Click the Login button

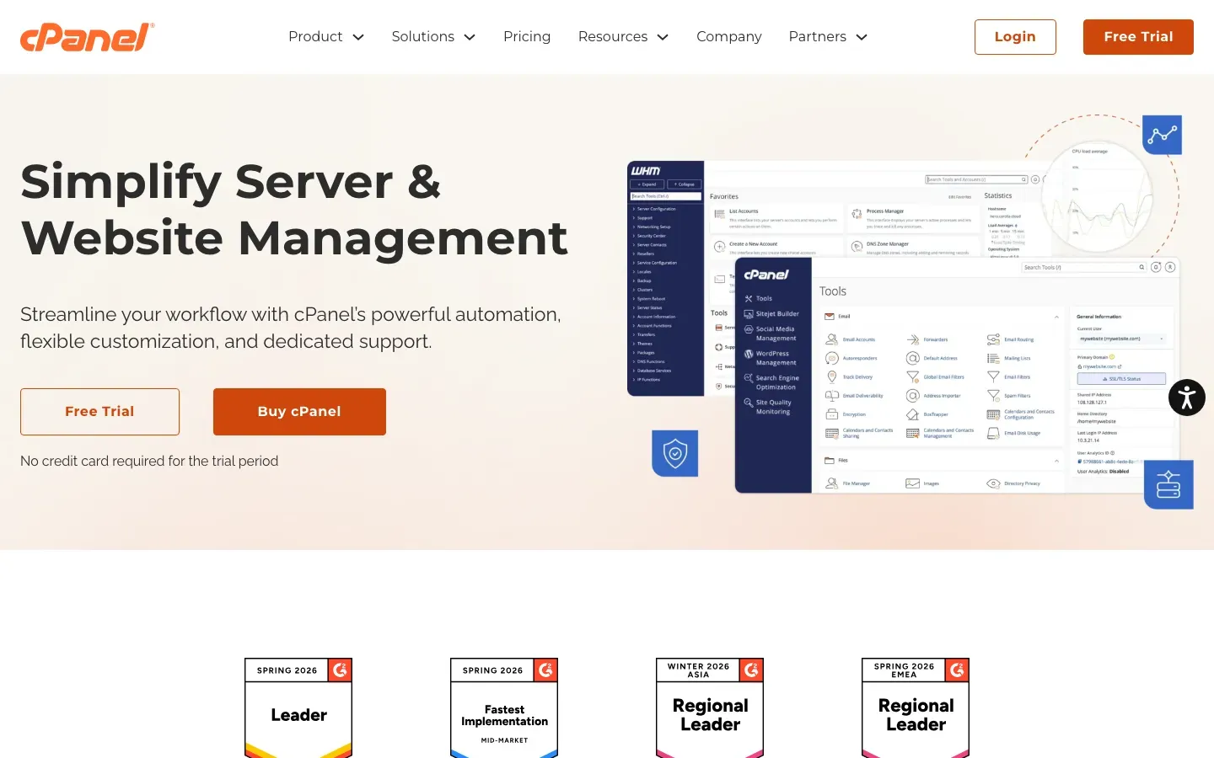1015,37
